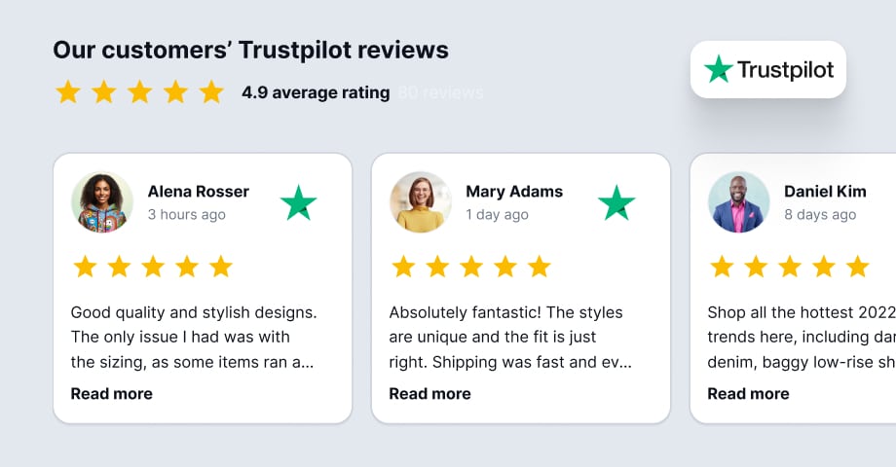The height and width of the screenshot is (467, 896).
Task: Click the name Mary Adams
Action: (514, 192)
